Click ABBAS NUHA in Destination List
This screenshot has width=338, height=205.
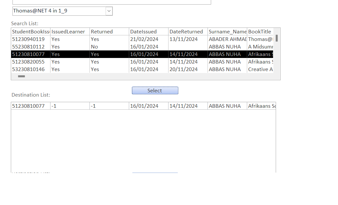point(225,106)
